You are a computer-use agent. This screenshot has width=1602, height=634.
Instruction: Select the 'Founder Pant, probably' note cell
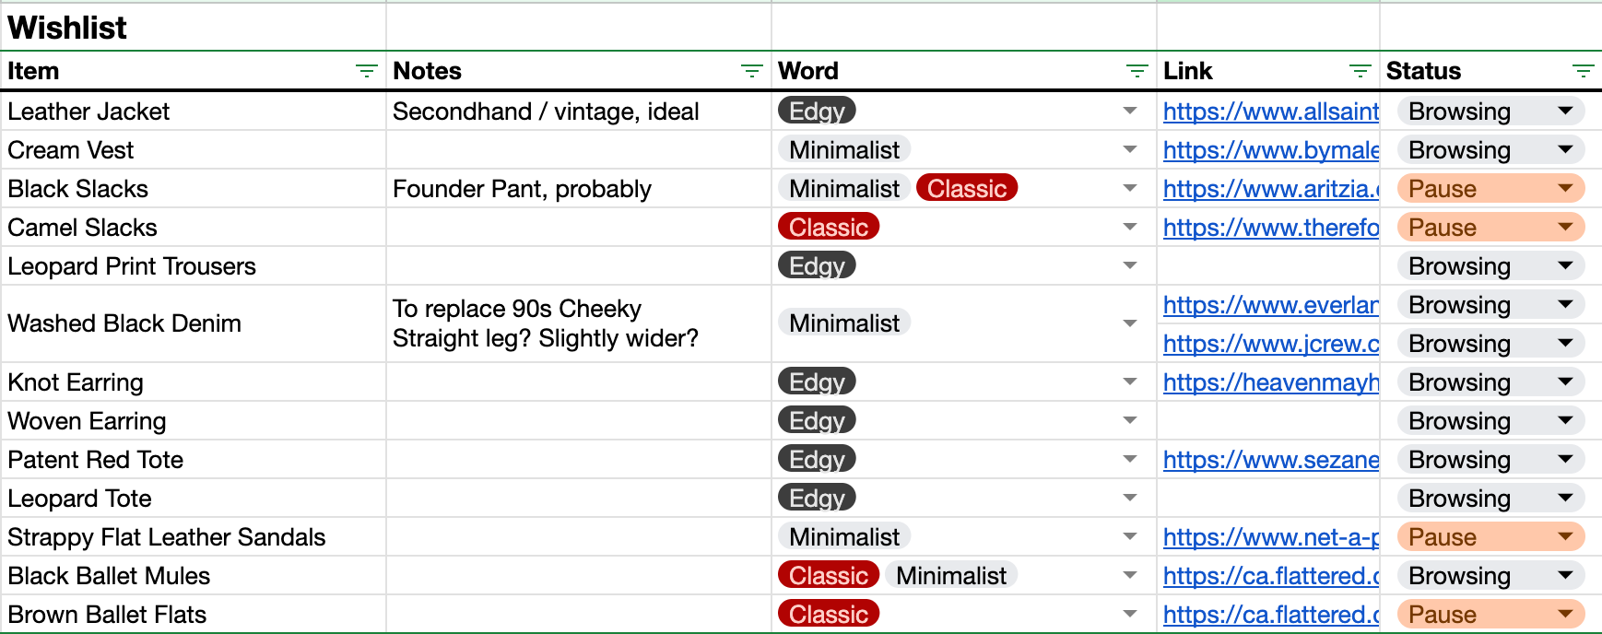(x=578, y=189)
